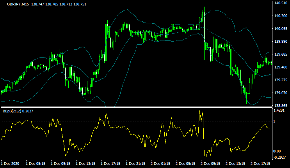Viewport: 290px width, 168px height.
Task: Click the 139.275 price axis label
Action: point(281,80)
